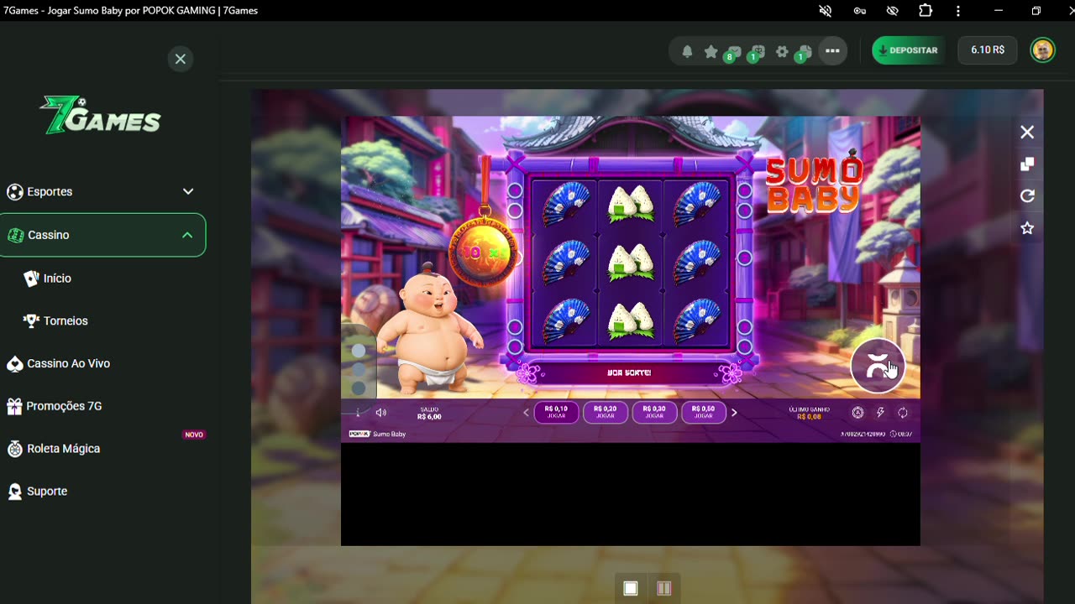Screen dimensions: 1075x604
Task: Click the 7Games logo
Action: click(101, 116)
